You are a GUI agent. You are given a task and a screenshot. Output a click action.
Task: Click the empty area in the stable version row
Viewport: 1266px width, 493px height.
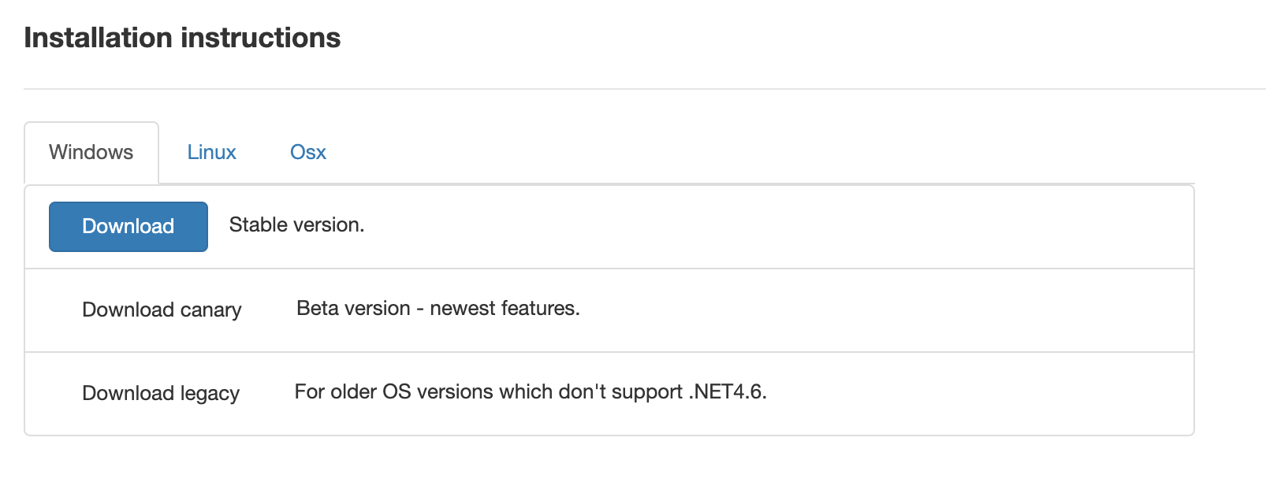tap(779, 227)
